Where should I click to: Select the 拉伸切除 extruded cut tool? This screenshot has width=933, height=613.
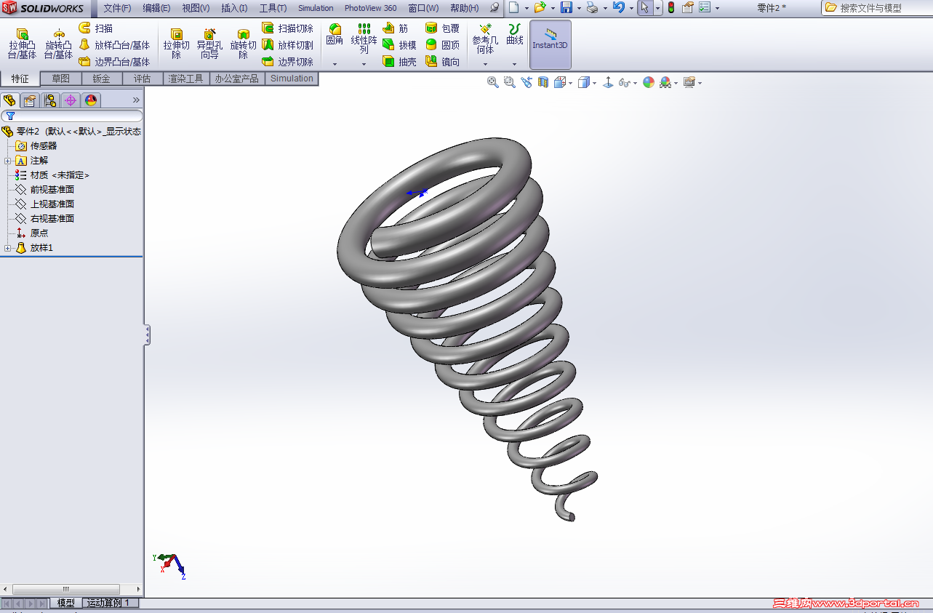[x=177, y=44]
